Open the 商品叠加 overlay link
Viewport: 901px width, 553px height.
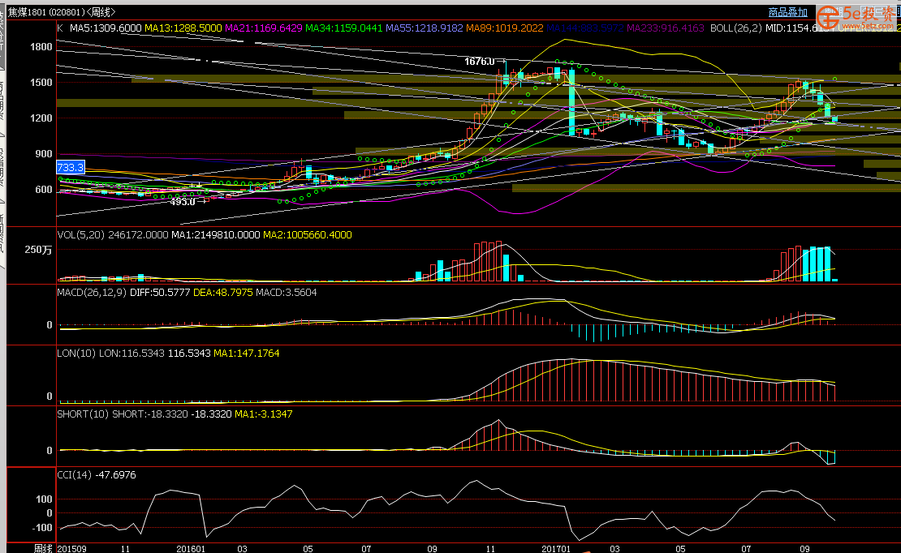pyautogui.click(x=788, y=12)
